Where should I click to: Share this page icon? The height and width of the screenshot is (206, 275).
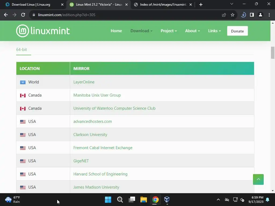[224, 15]
